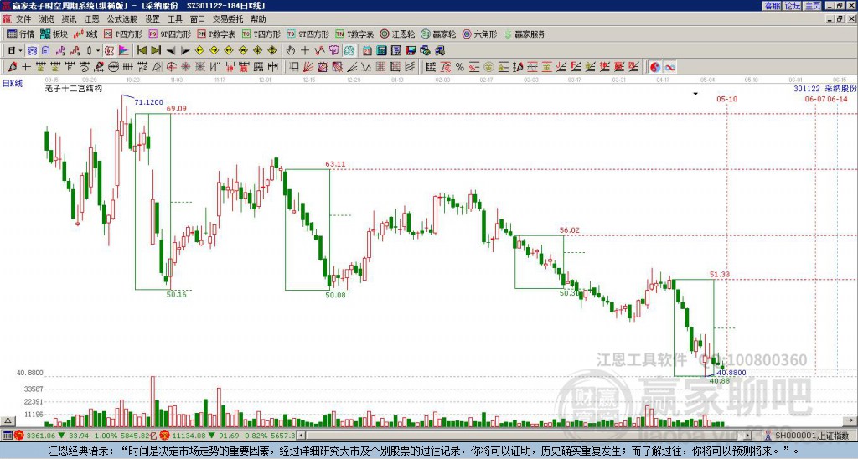Select the Gann fan lines tool
The height and width of the screenshot is (459, 858).
tap(308, 67)
